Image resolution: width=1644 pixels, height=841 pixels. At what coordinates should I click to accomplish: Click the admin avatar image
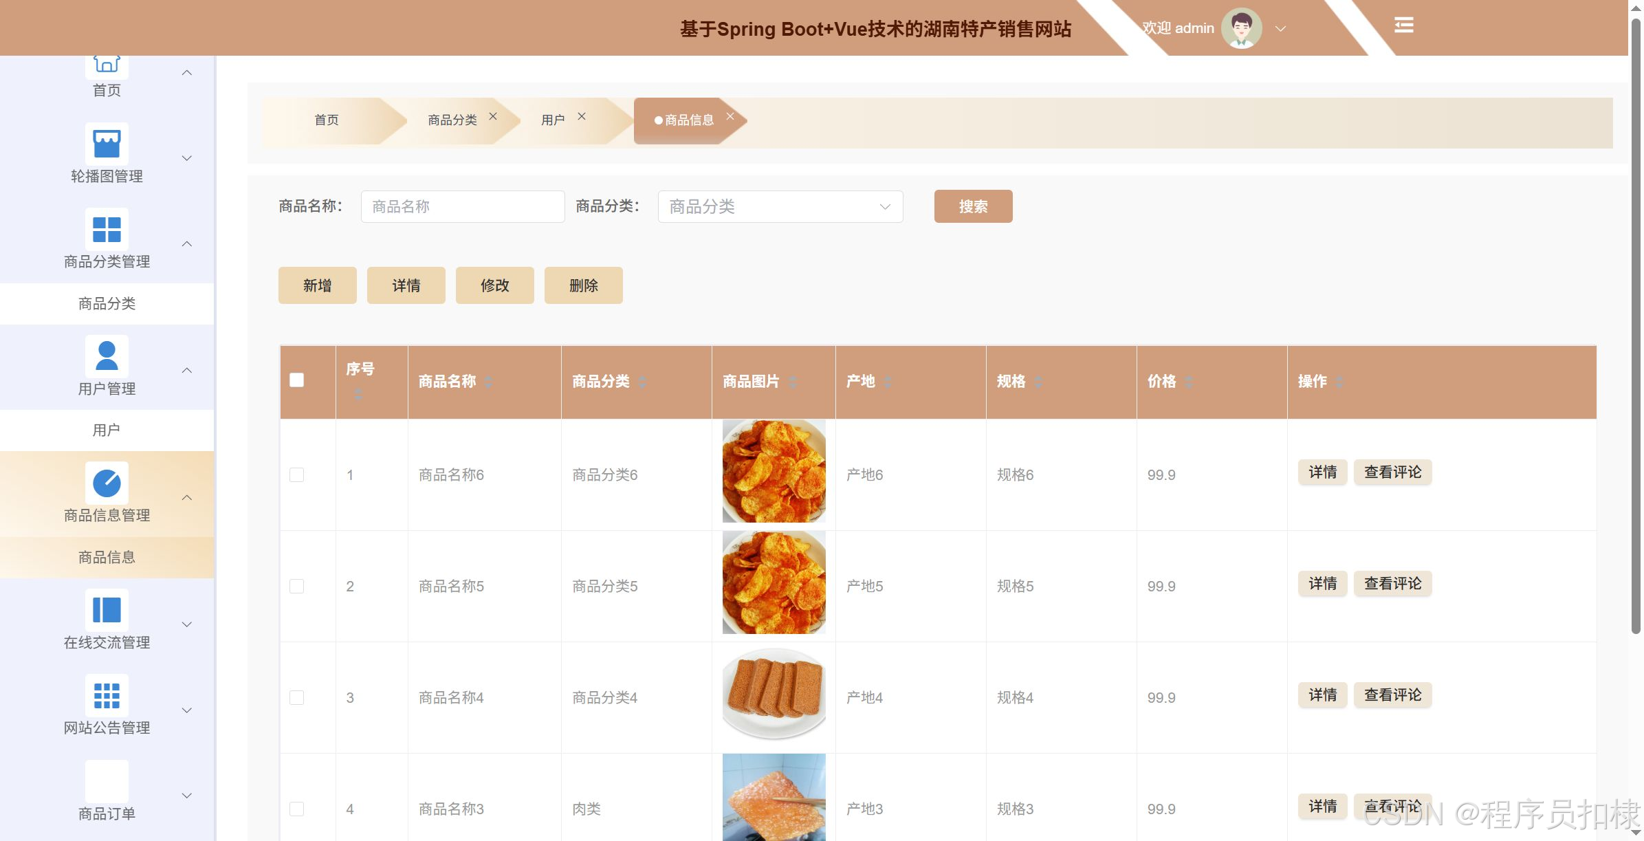click(x=1241, y=28)
